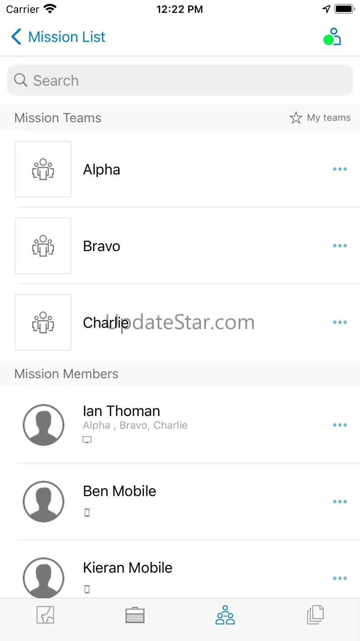Select Ian Thoman's avatar

[x=43, y=425]
